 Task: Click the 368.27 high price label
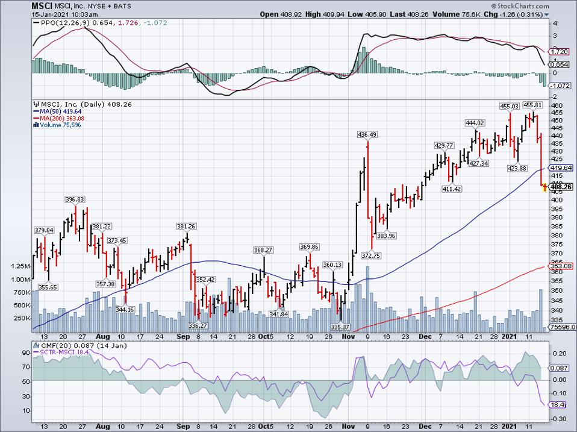[x=263, y=250]
